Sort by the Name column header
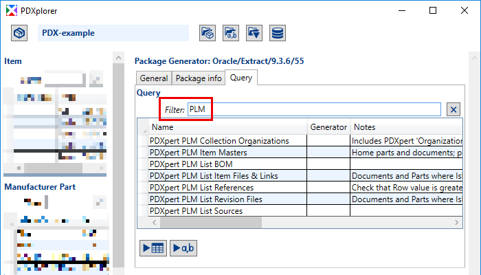481x275 pixels. (x=227, y=127)
